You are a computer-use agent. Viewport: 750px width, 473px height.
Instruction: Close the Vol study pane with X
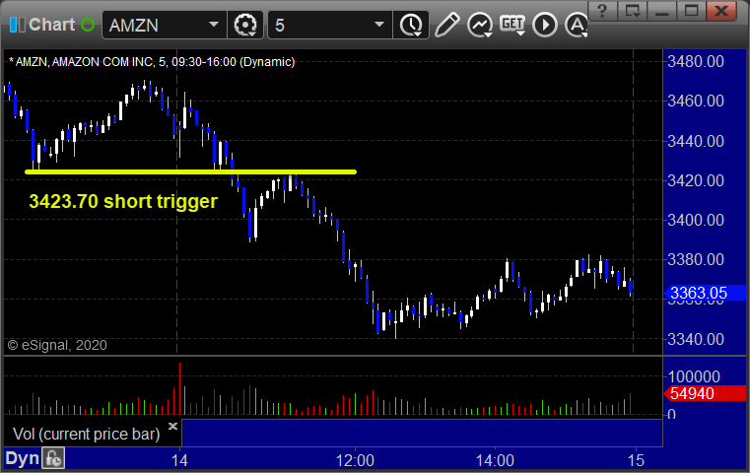coord(172,426)
